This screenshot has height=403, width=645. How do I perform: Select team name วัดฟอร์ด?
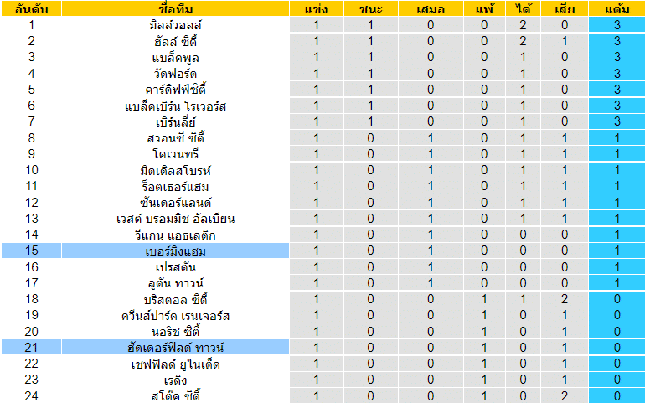175,73
